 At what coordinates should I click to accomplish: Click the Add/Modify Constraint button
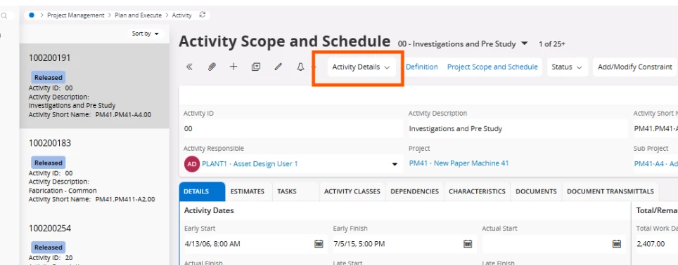(x=635, y=67)
